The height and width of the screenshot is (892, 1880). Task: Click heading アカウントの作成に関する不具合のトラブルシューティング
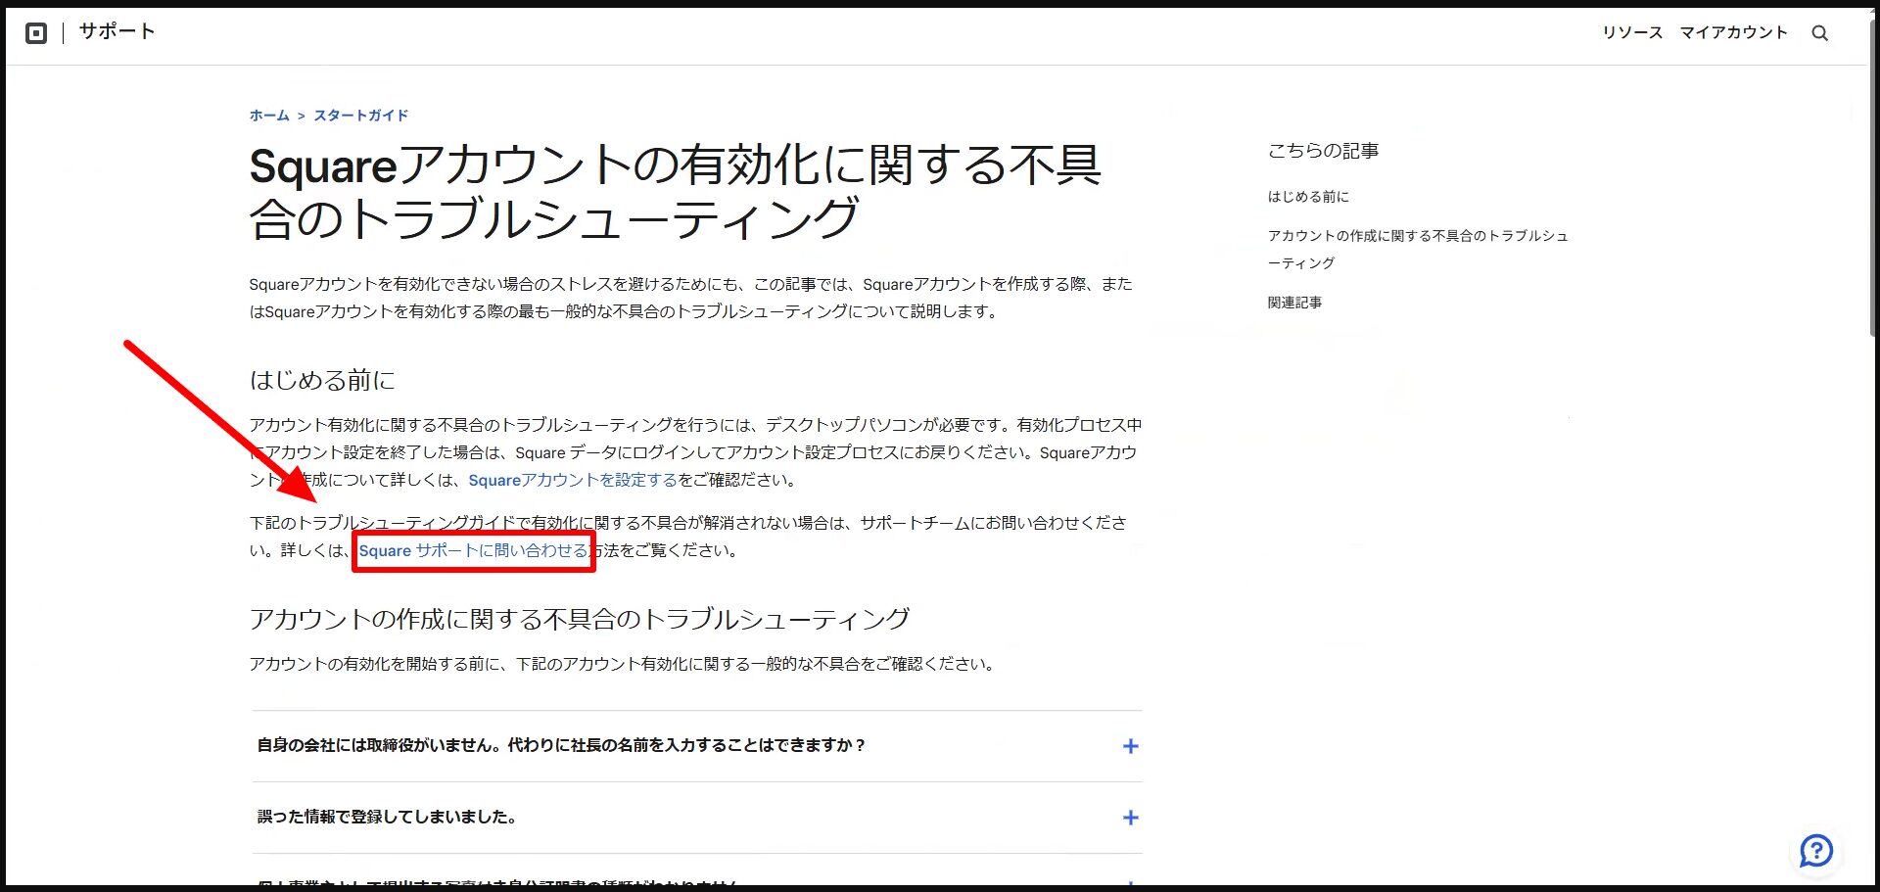580,619
